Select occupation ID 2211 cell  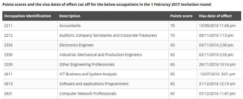point(30,26)
